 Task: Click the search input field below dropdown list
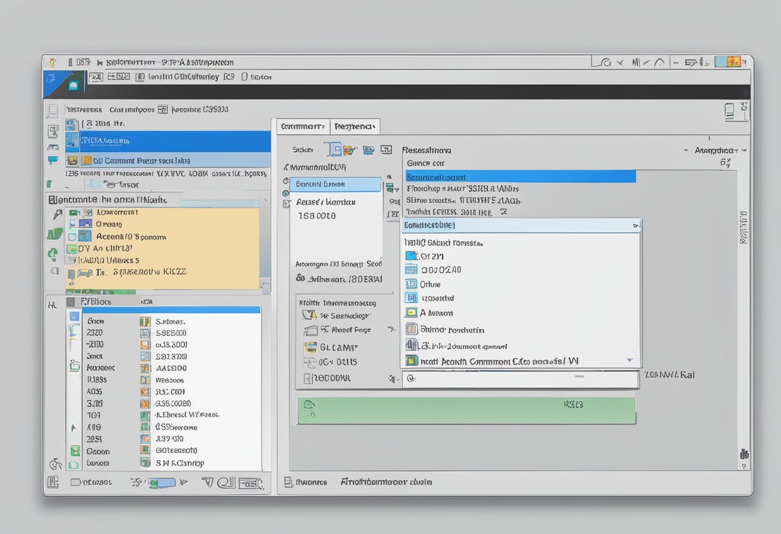[519, 379]
